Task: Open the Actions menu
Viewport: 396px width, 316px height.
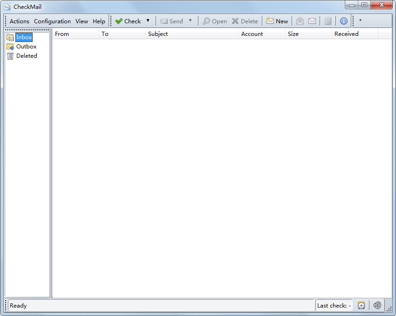Action: [20, 21]
